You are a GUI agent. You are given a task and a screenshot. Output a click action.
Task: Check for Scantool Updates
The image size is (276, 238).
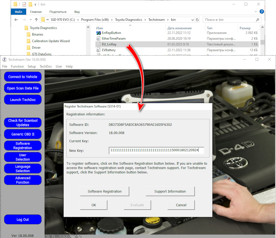pos(23,123)
